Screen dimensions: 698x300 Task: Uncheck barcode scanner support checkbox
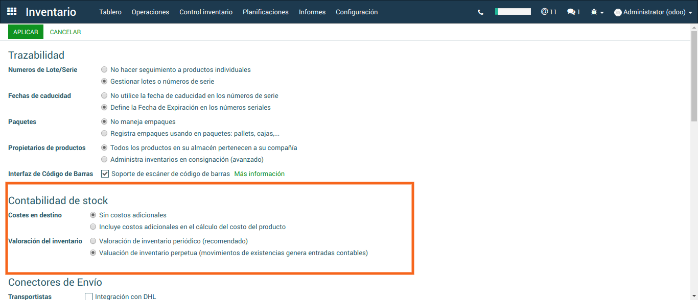pos(105,173)
